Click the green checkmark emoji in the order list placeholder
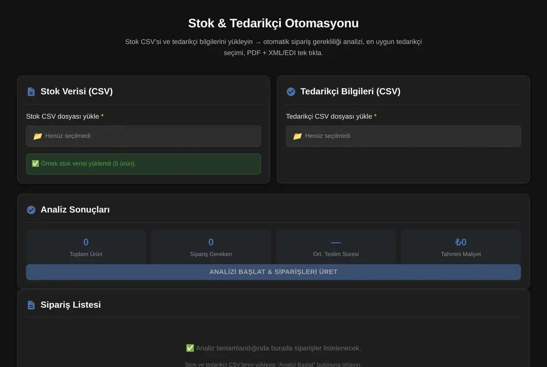Screen dimensions: 547x367 (190, 348)
